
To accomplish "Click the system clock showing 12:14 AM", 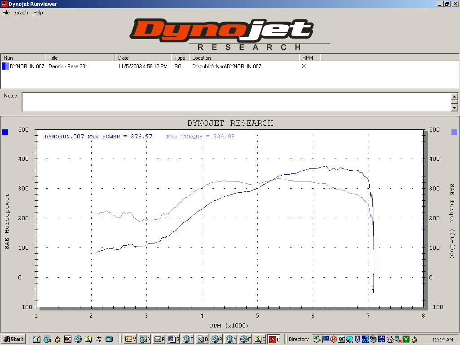I will point(442,340).
